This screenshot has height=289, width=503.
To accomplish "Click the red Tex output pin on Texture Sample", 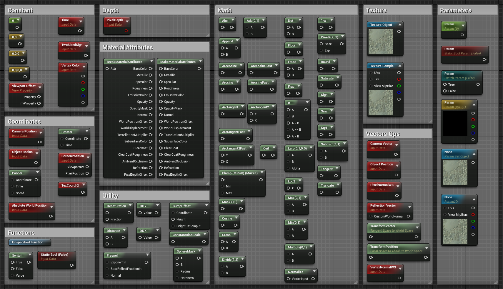I will point(399,79).
